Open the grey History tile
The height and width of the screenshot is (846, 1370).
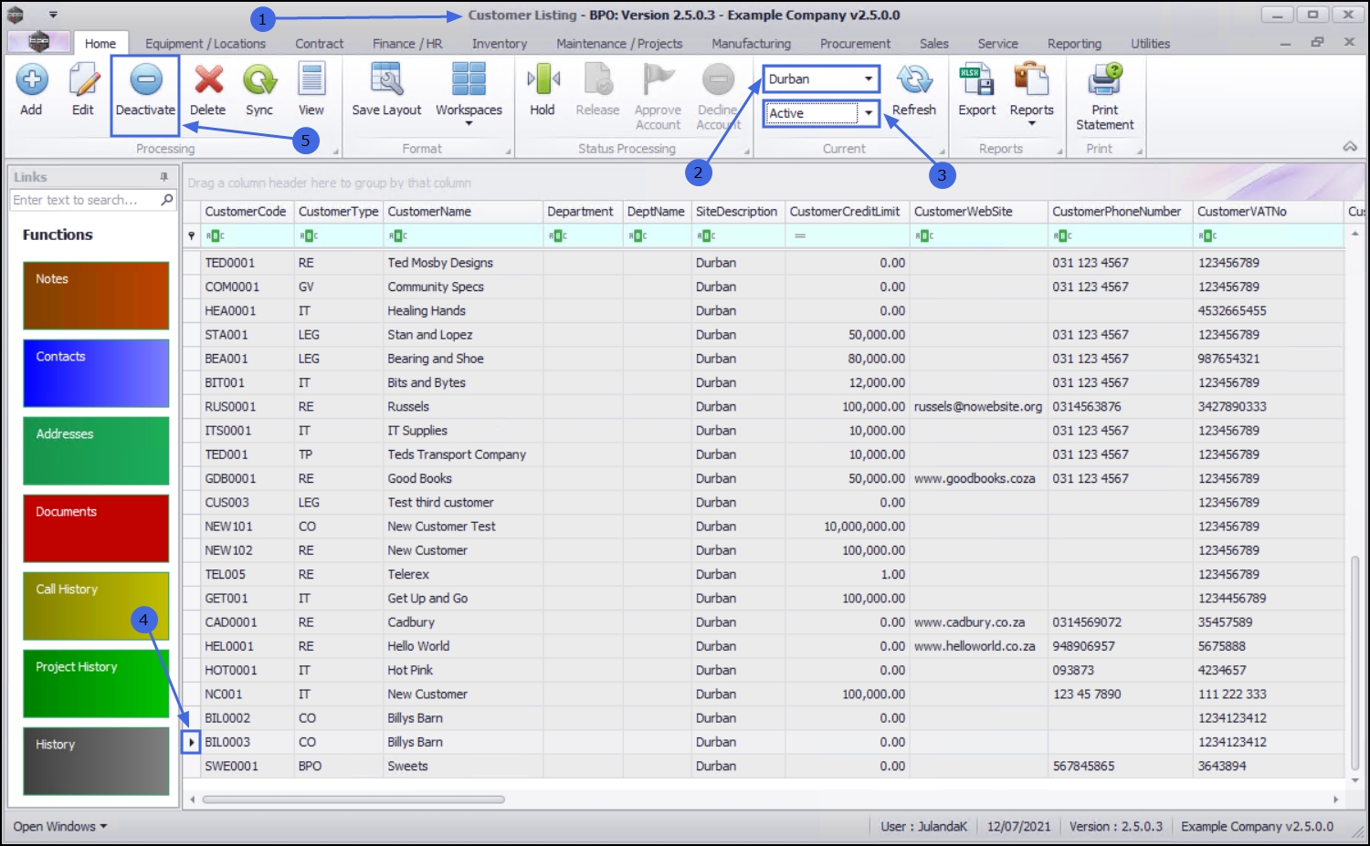pos(96,761)
